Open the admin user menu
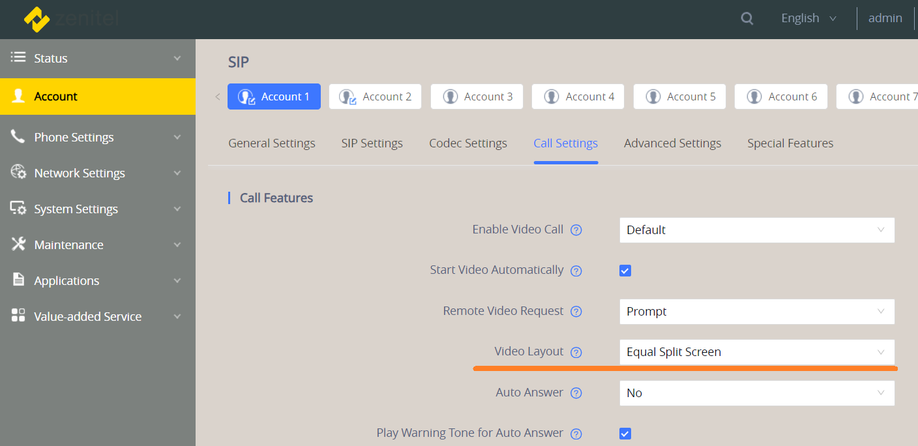Viewport: 918px width, 446px height. [x=885, y=18]
